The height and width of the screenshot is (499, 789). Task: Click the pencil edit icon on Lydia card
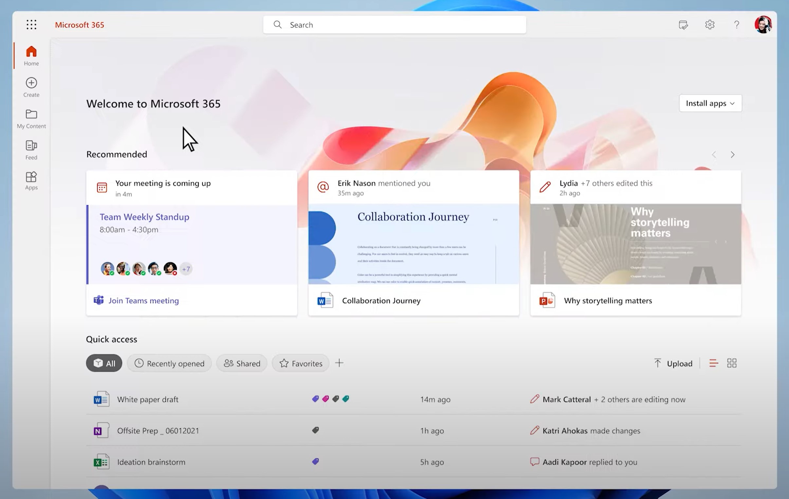(545, 187)
